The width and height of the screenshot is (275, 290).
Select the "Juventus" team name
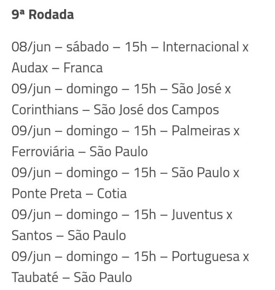coord(197,214)
